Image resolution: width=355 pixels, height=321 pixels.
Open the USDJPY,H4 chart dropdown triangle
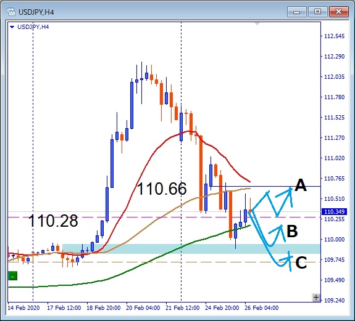click(12, 27)
